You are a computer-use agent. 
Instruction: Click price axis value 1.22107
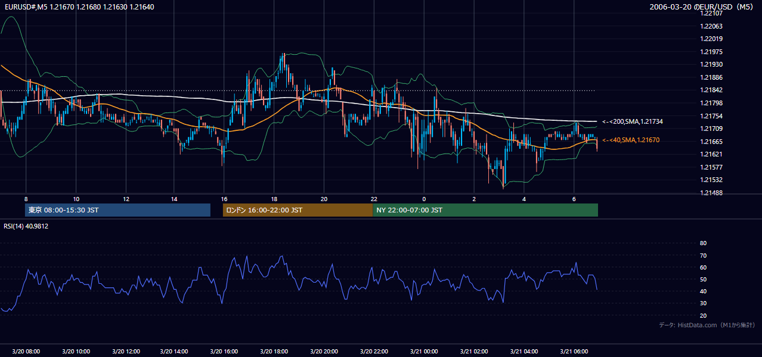[x=711, y=14]
